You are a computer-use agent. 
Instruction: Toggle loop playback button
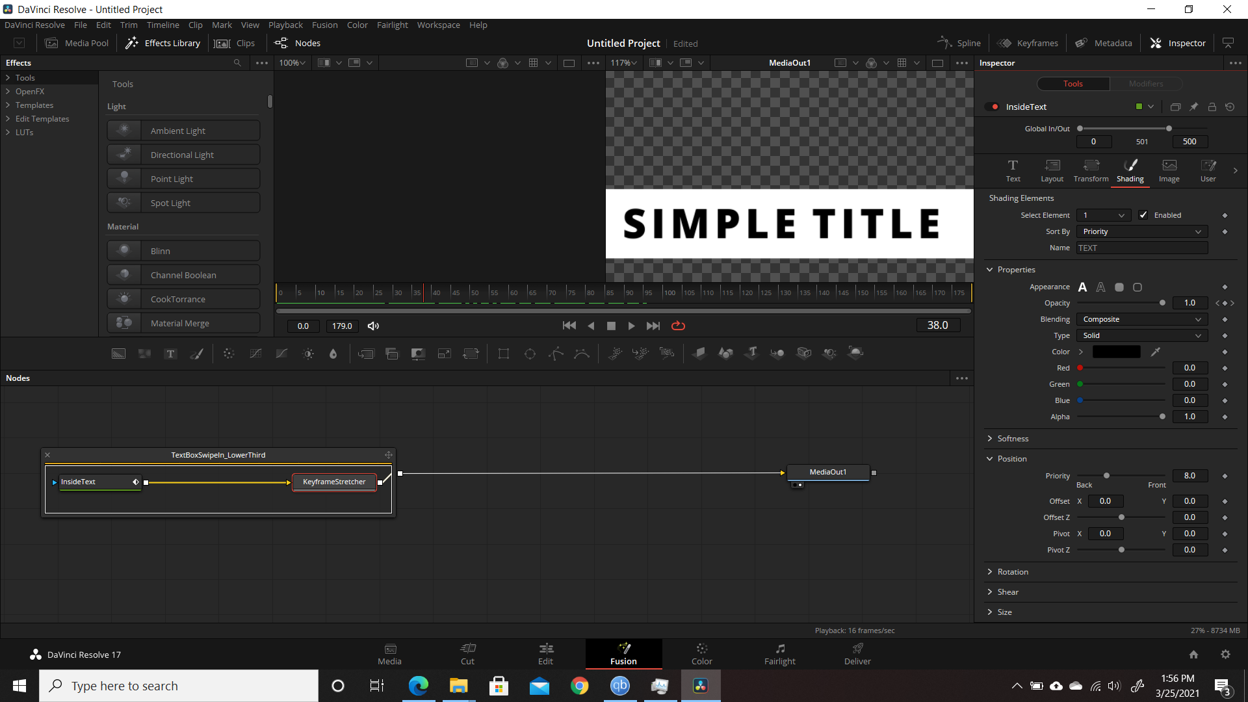678,326
